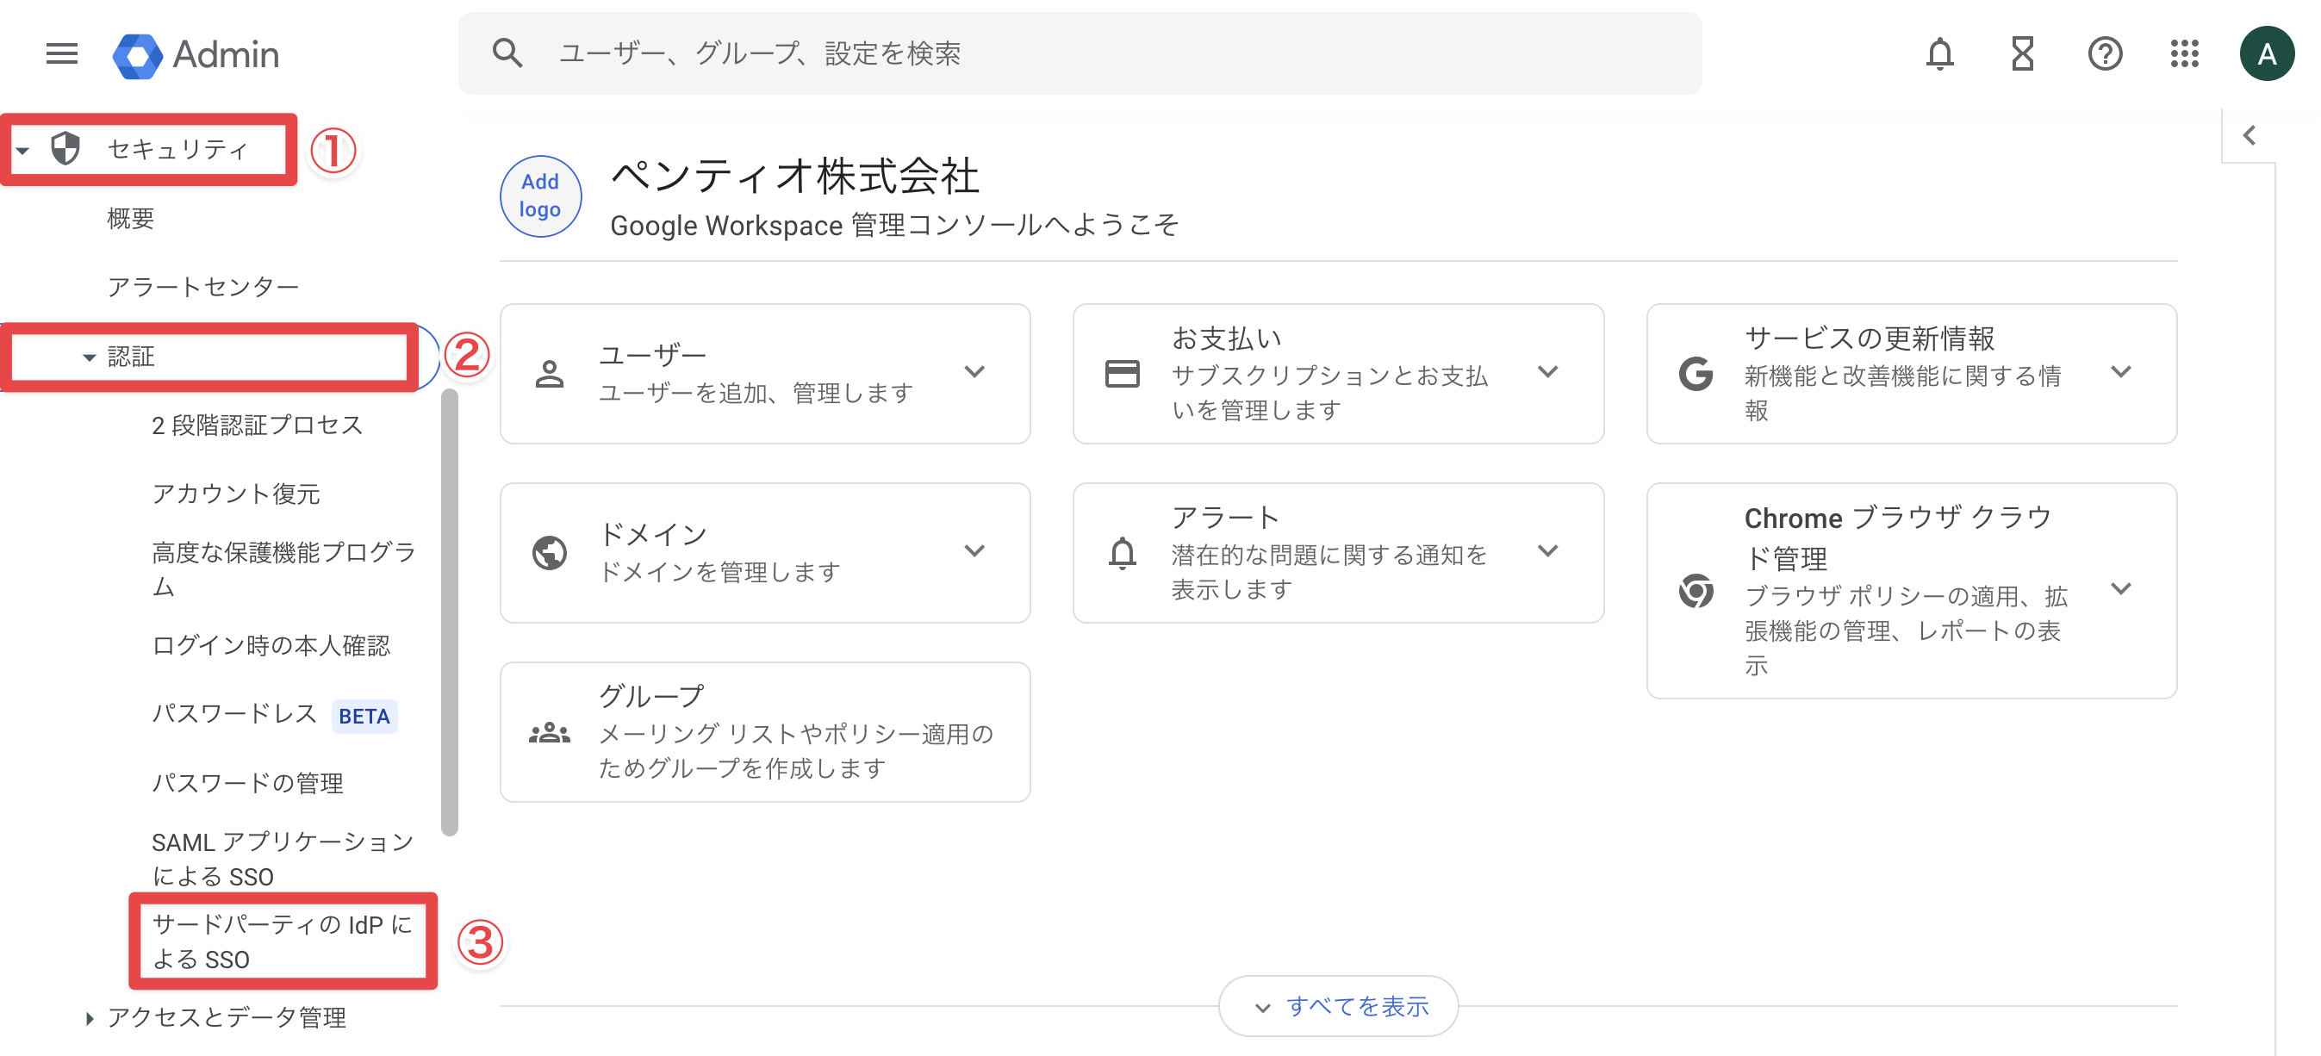Open the account avatar A
This screenshot has height=1056, width=2321.
coord(2266,54)
